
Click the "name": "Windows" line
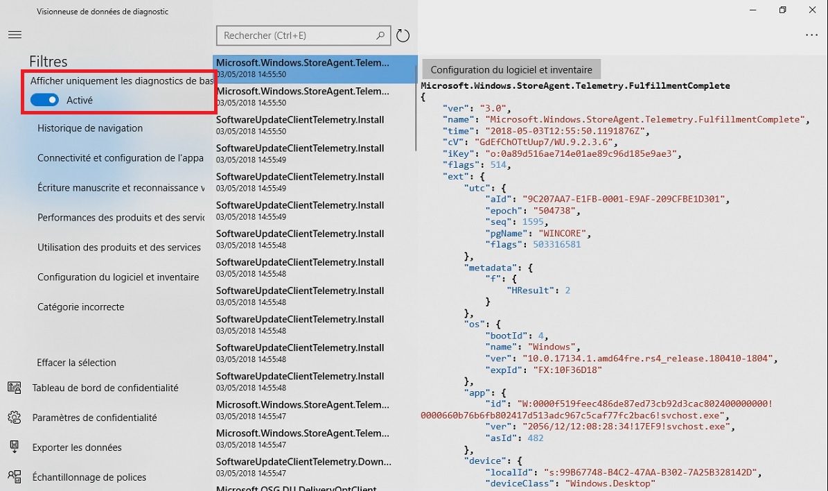533,347
